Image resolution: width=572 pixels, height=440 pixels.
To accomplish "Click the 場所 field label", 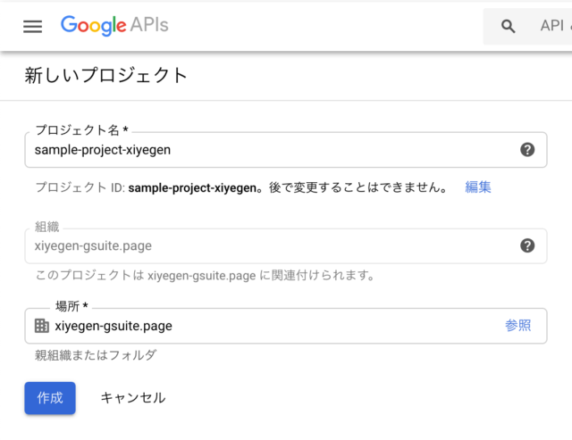I will 77,307.
